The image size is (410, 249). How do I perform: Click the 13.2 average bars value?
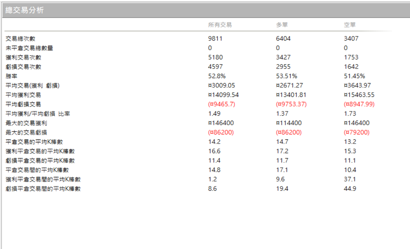(x=350, y=142)
